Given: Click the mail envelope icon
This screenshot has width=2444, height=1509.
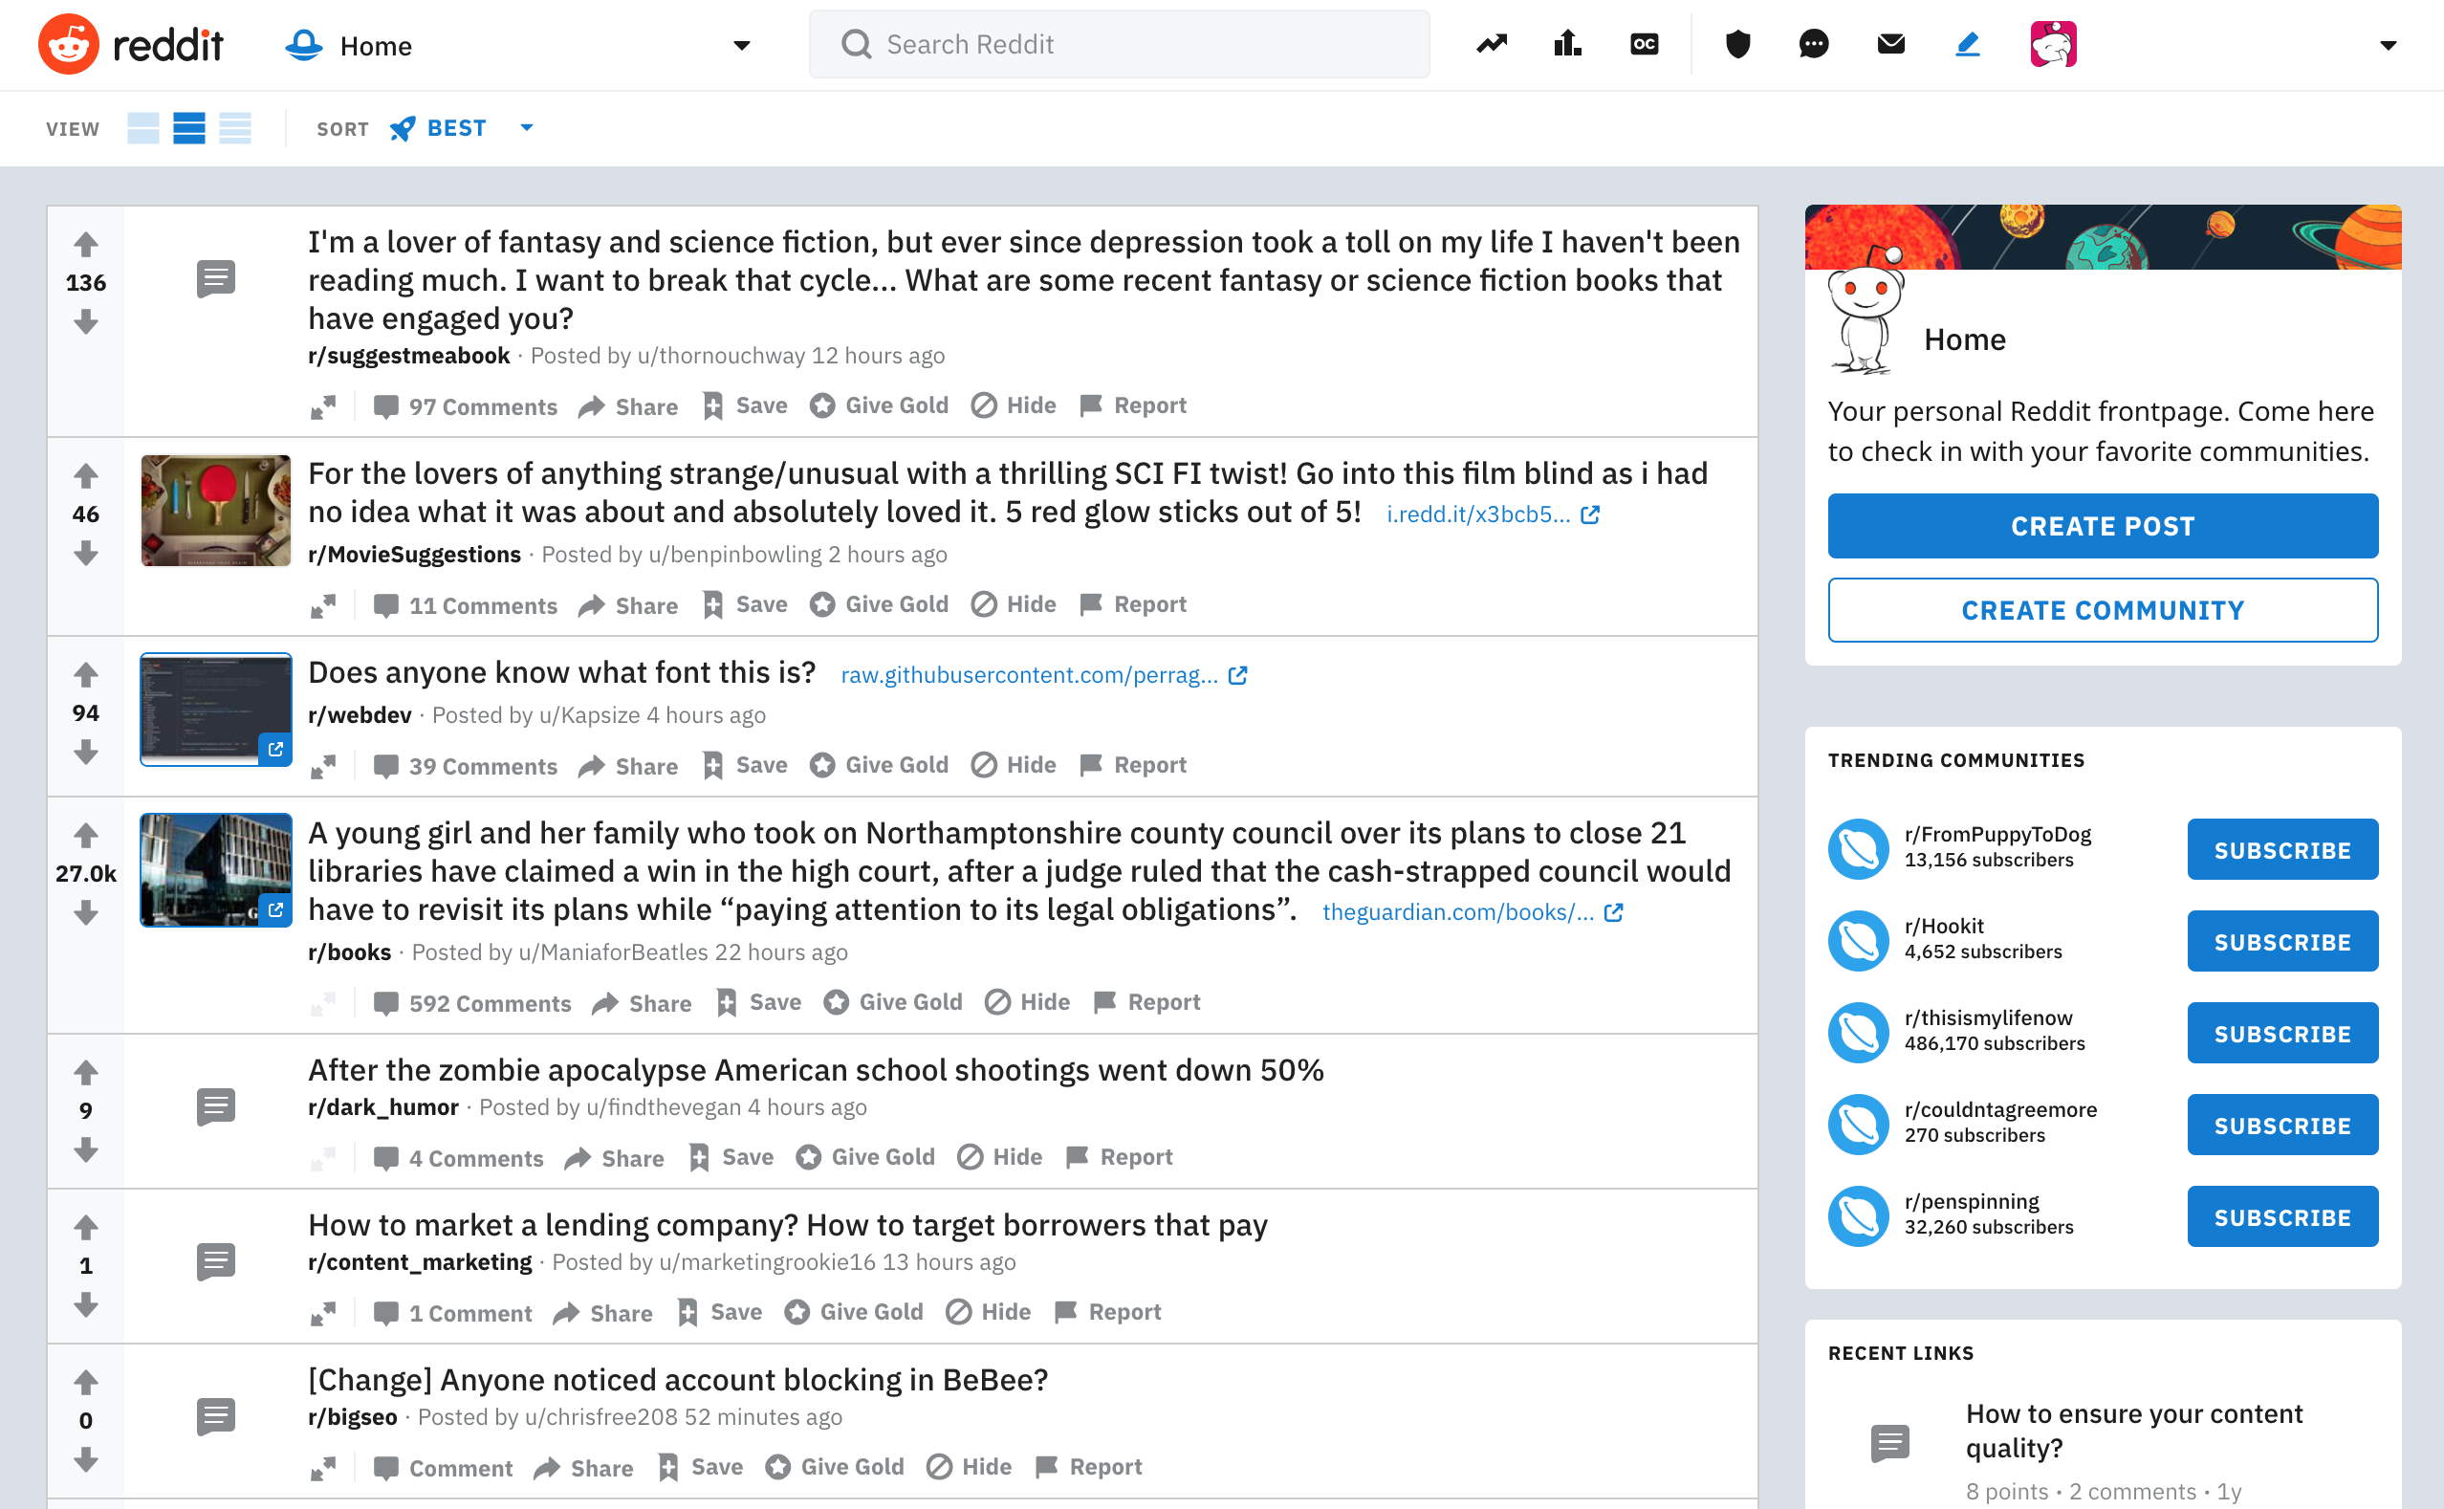Looking at the screenshot, I should pos(1892,44).
